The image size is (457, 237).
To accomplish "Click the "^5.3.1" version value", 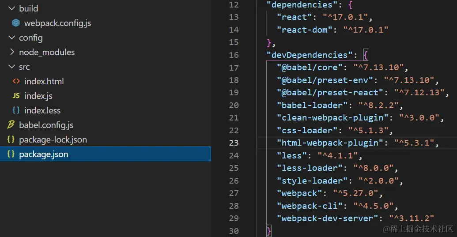I will tap(414, 143).
